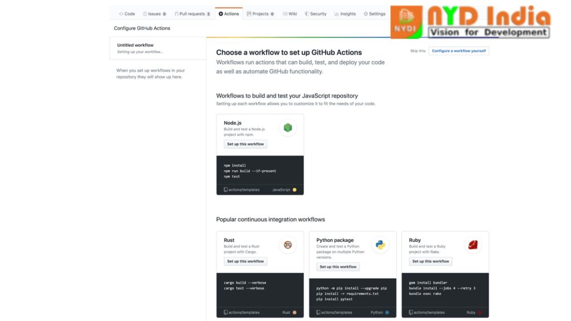The image size is (571, 321).
Task: Click the Ruby card title
Action: point(415,240)
